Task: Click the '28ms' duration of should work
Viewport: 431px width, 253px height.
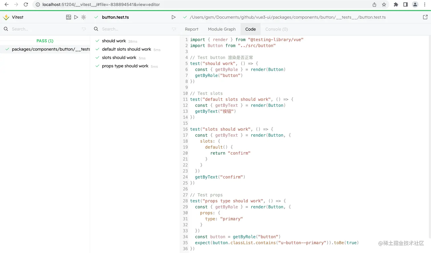Action: tap(133, 42)
